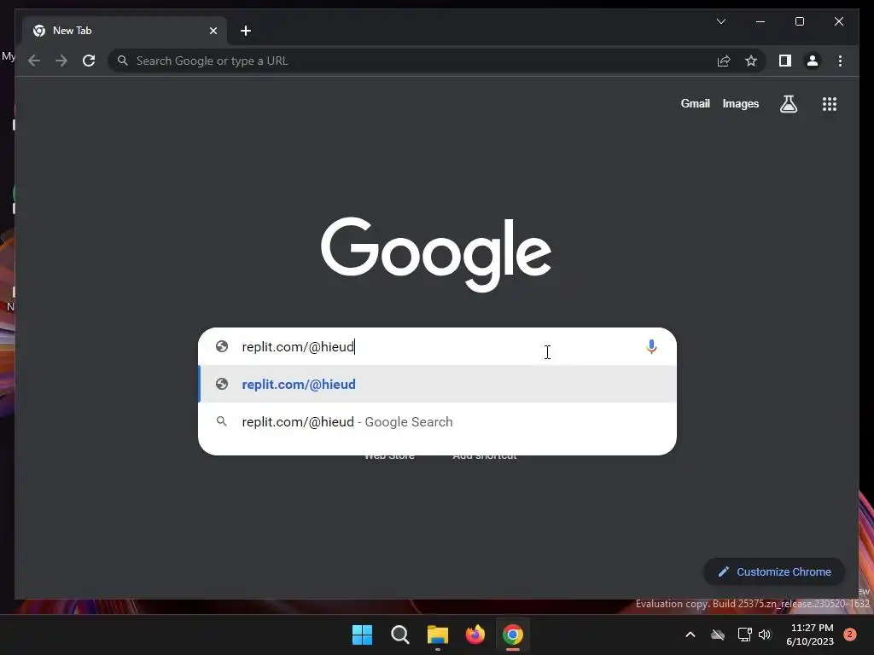Click the Customize Chrome button
874x655 pixels.
[774, 572]
